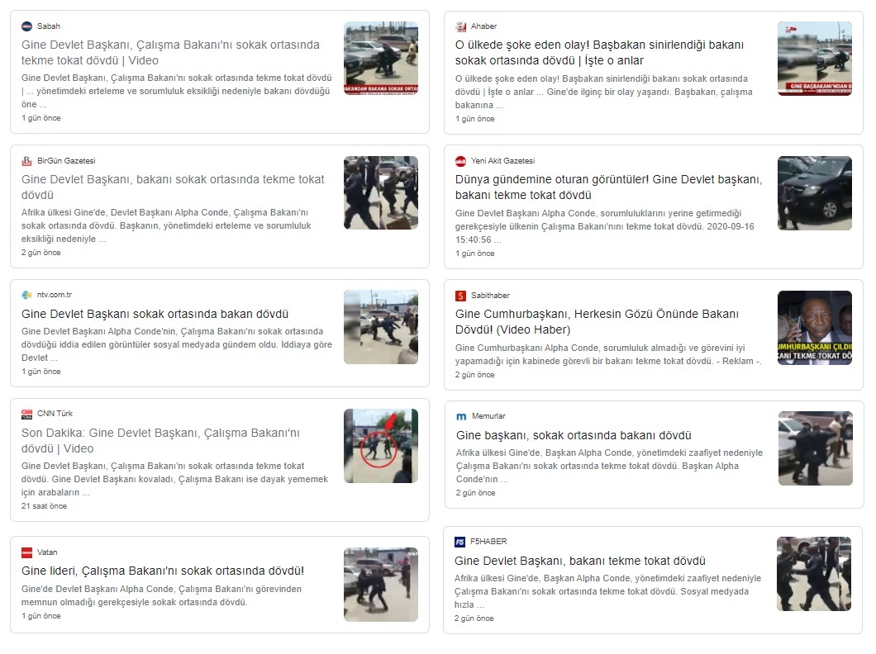Click the ntv.com.tr article thumbnail
Screen dimensions: 876x654
tap(381, 327)
